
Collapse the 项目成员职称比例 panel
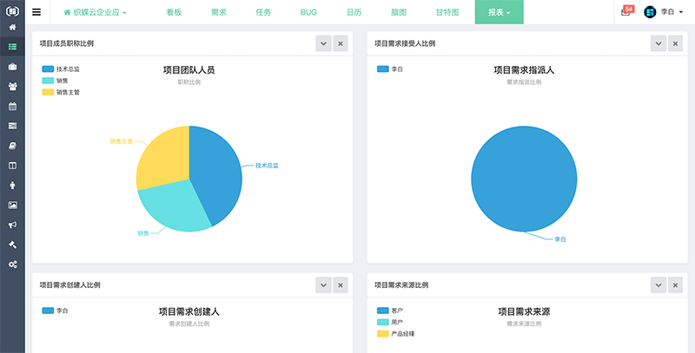point(323,43)
